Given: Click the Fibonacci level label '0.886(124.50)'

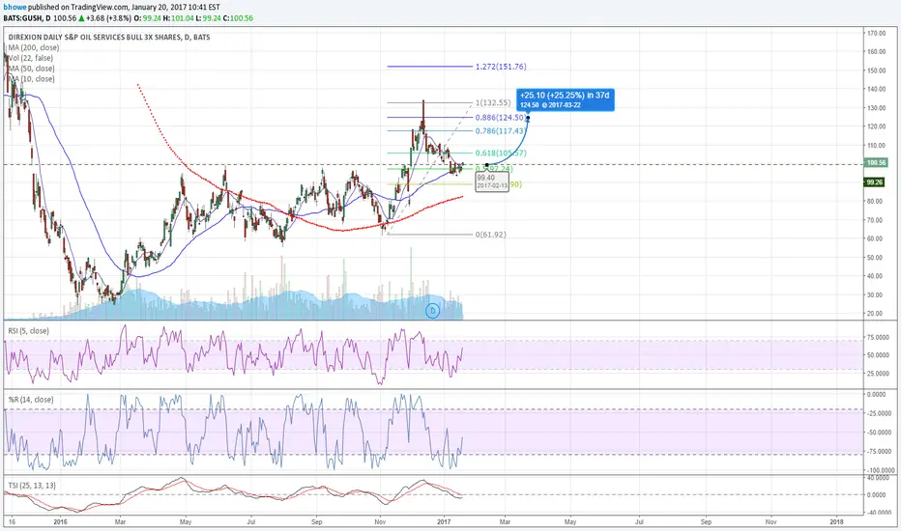Looking at the screenshot, I should [x=501, y=118].
